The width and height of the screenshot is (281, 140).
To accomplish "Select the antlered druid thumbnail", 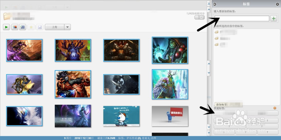I will click(170, 84).
